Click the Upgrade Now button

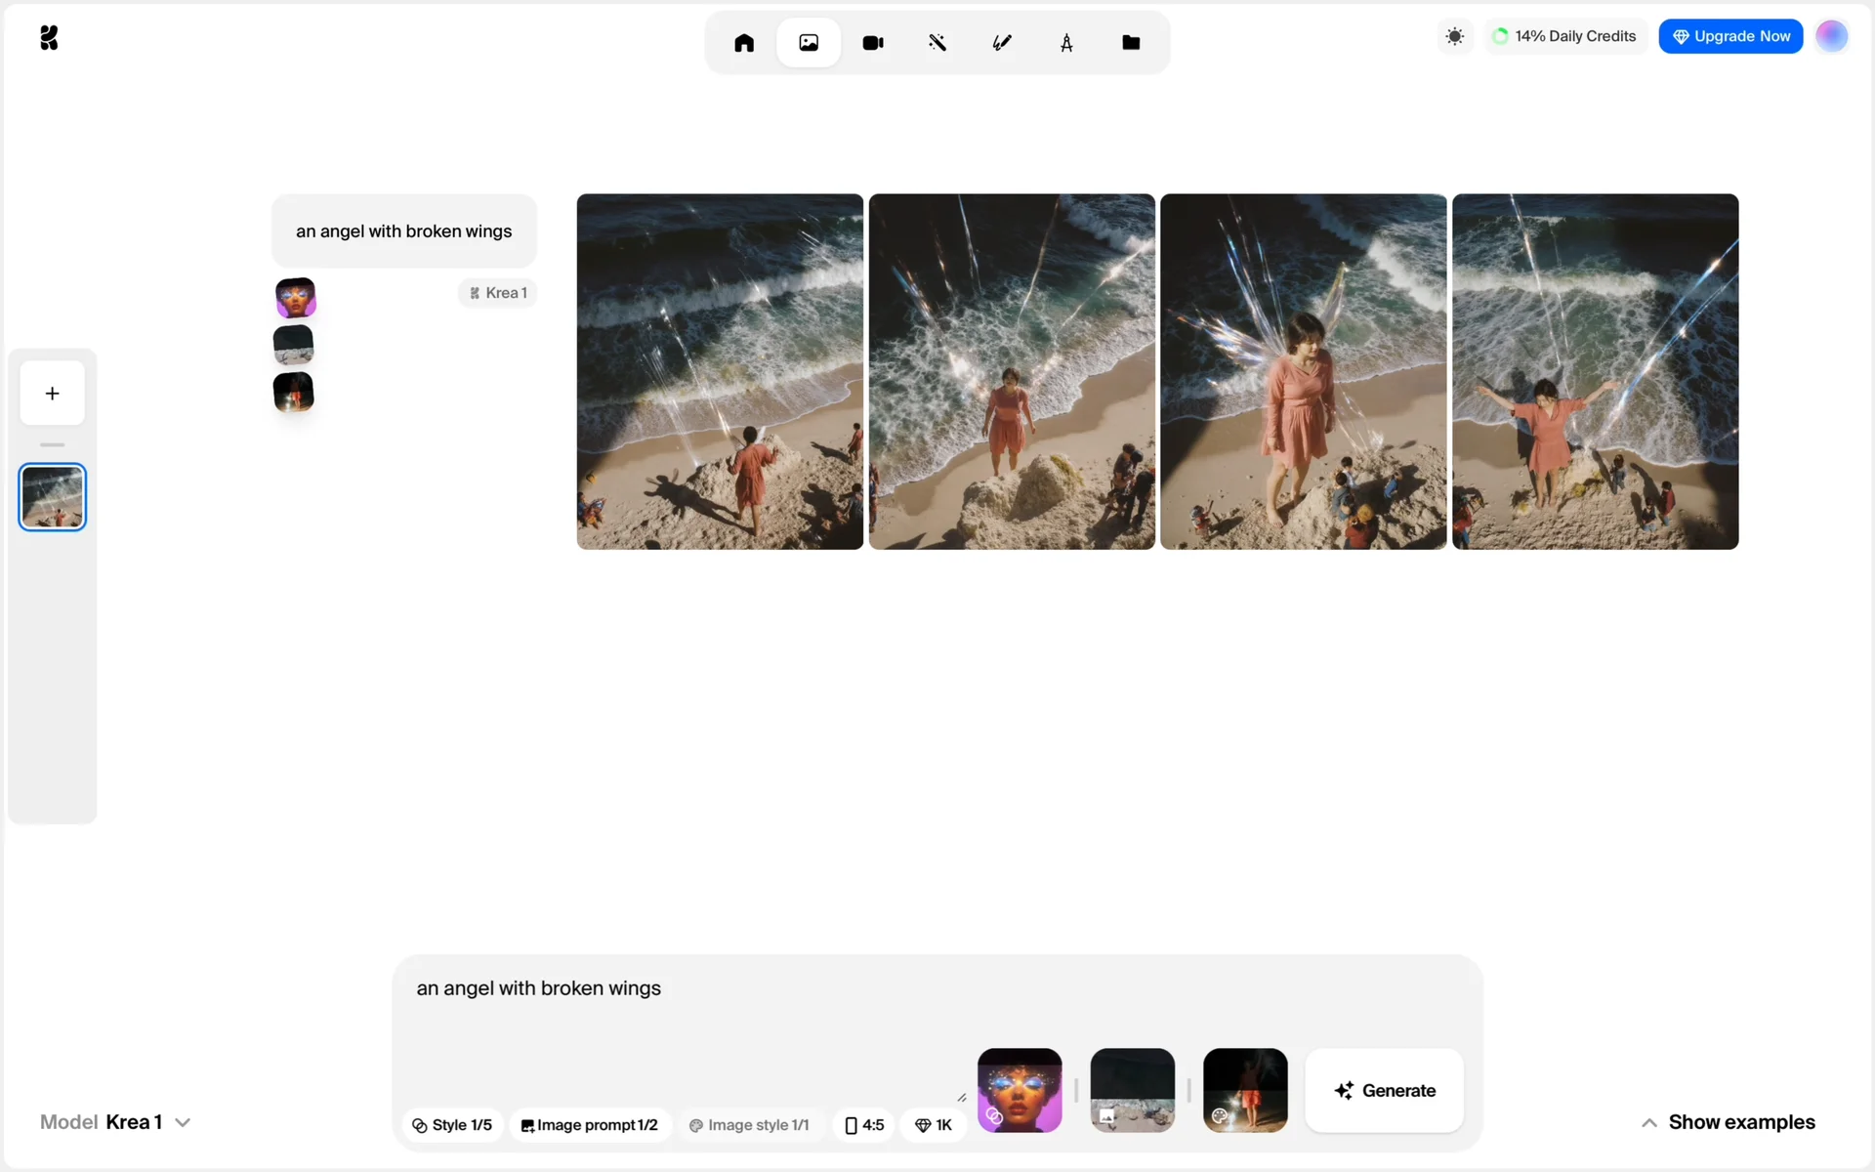(1730, 36)
